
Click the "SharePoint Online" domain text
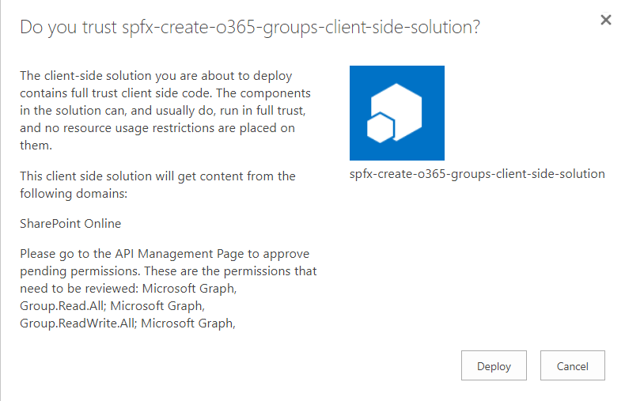[70, 224]
